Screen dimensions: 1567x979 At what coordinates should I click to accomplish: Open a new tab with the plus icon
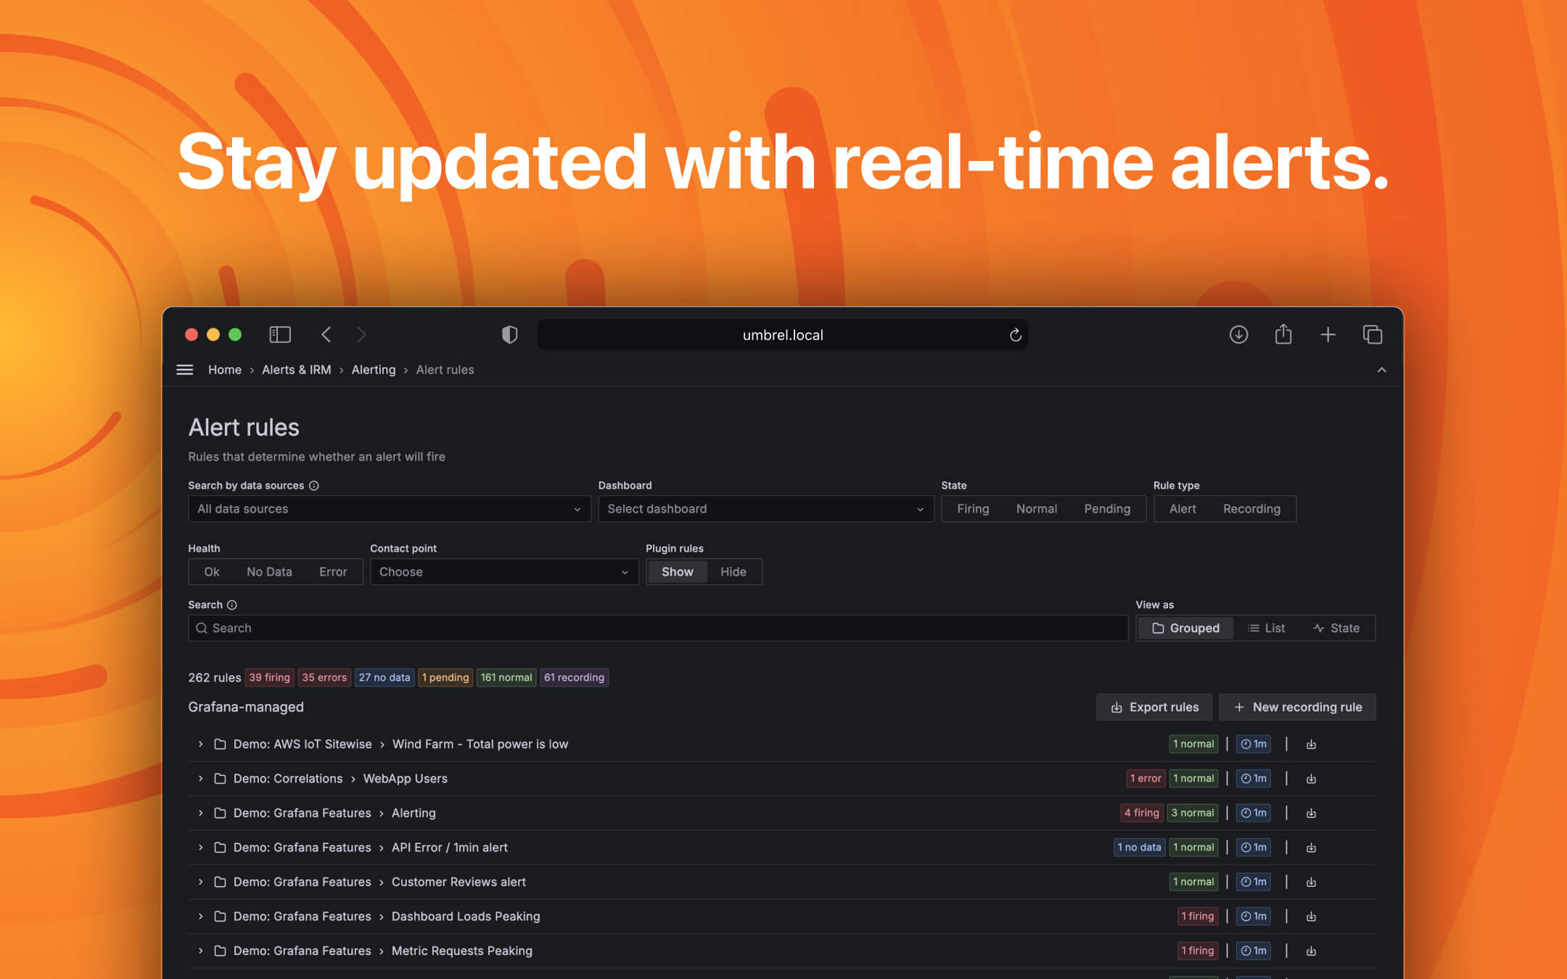tap(1328, 334)
